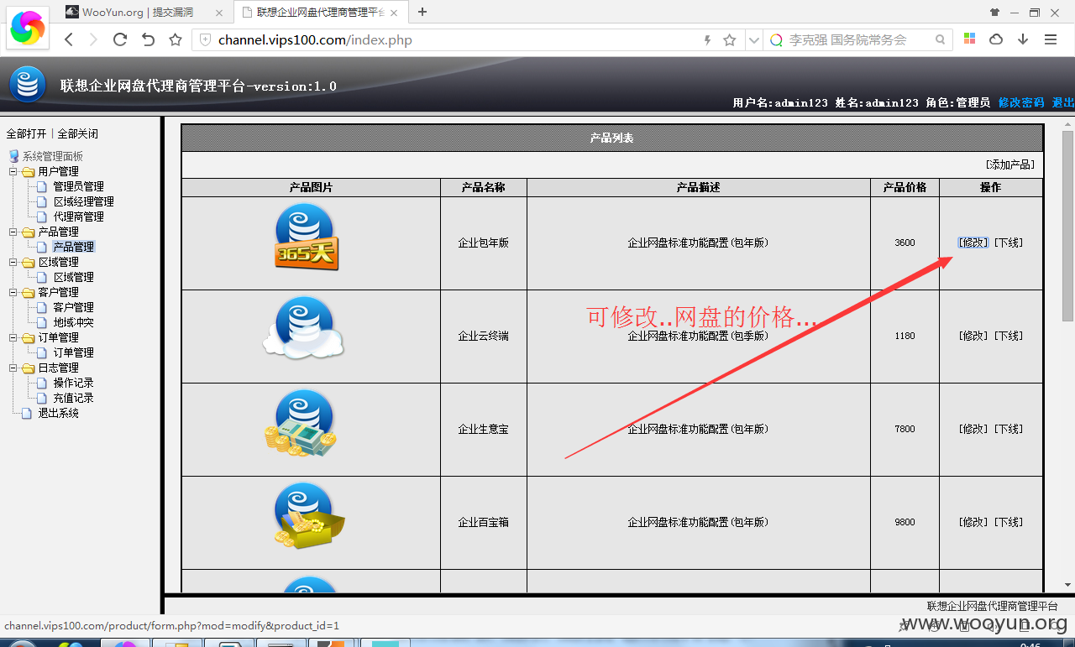Click the shirt skin icon in title bar
The image size is (1075, 647).
tap(995, 12)
